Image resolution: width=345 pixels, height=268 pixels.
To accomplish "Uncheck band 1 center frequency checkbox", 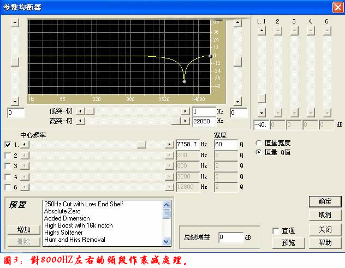I will (8, 145).
